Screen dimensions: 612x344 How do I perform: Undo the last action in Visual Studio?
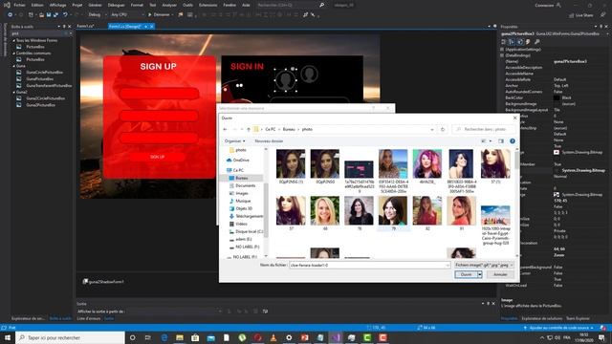(x=65, y=14)
